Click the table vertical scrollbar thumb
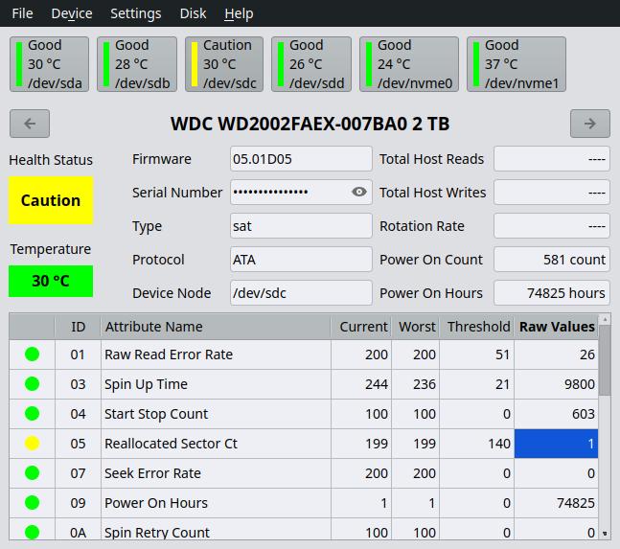 (605, 360)
